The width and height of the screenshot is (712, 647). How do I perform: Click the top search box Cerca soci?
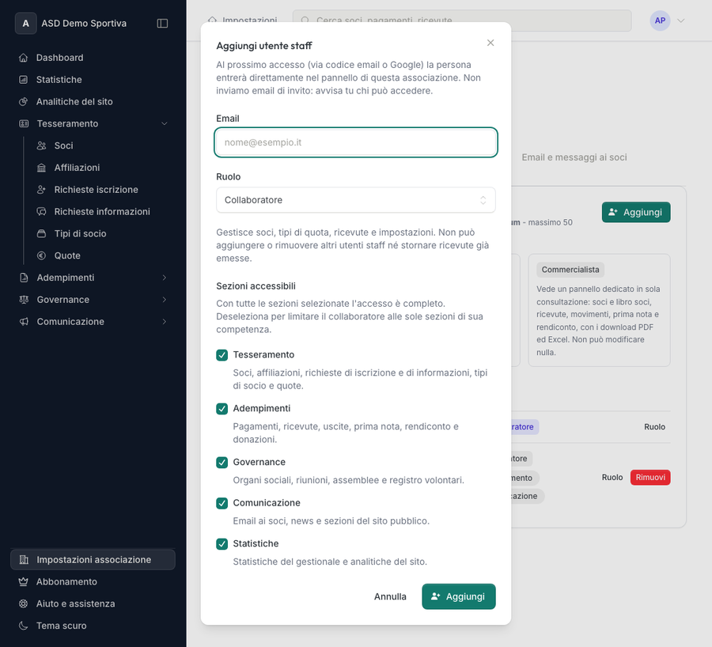pyautogui.click(x=462, y=21)
